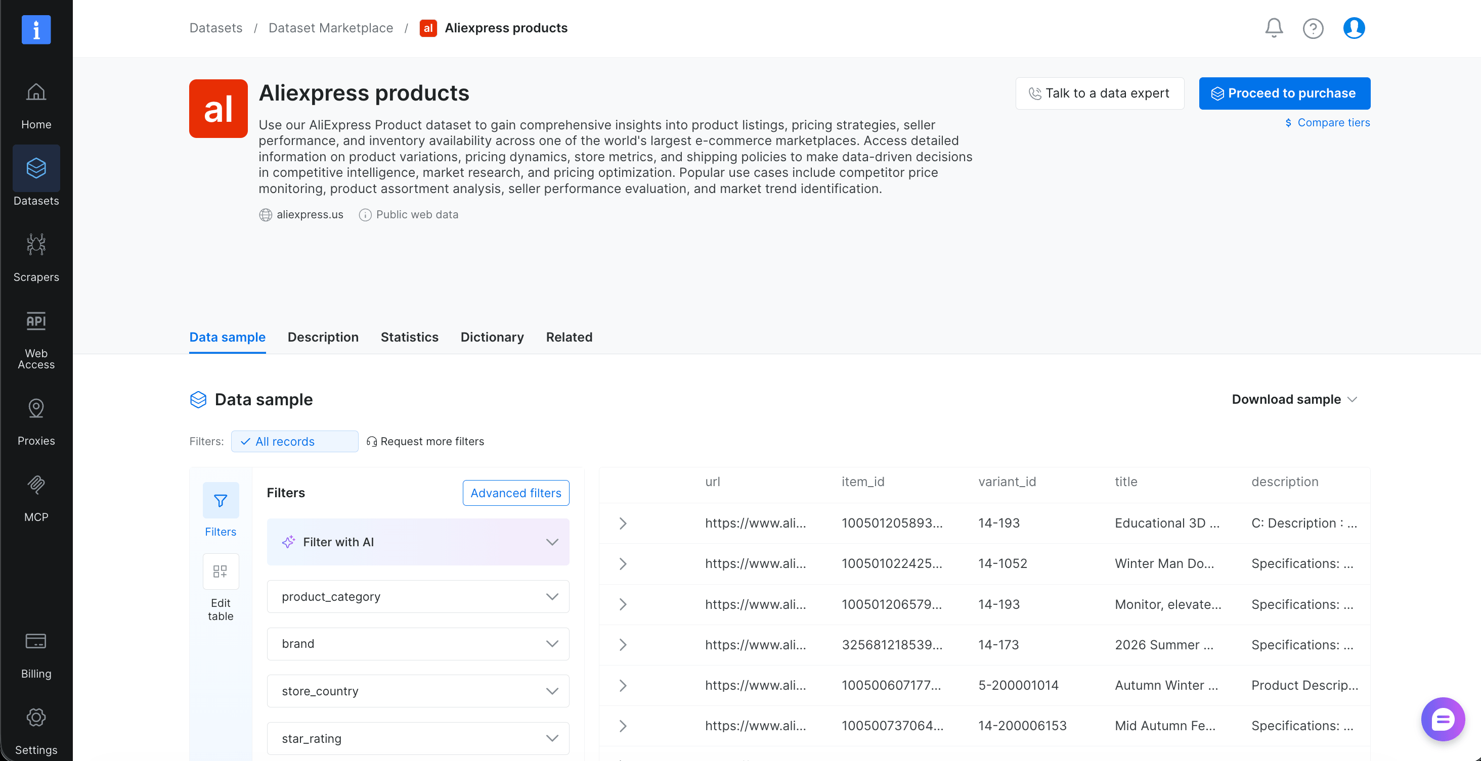Open the store_country filter dropdown
This screenshot has width=1481, height=761.
[x=418, y=691]
